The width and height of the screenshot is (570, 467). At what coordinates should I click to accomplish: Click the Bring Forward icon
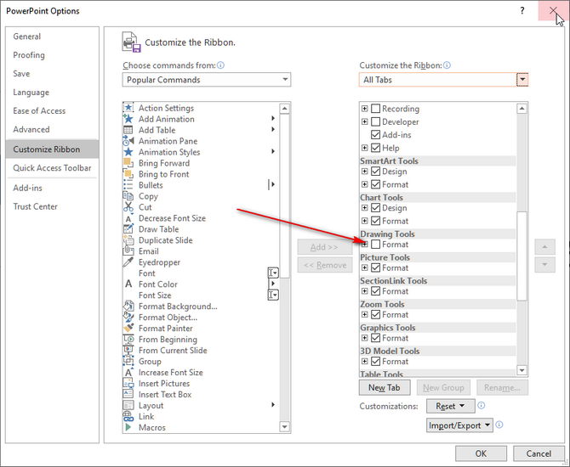tap(128, 163)
